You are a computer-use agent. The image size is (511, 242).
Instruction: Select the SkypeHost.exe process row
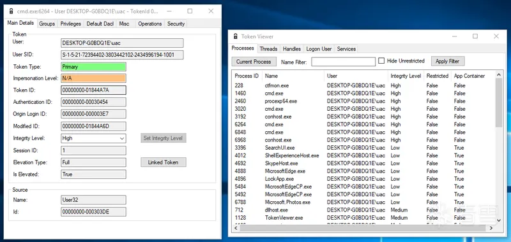coord(363,164)
